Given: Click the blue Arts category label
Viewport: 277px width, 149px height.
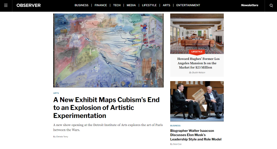Looking at the screenshot, I should [x=56, y=93].
